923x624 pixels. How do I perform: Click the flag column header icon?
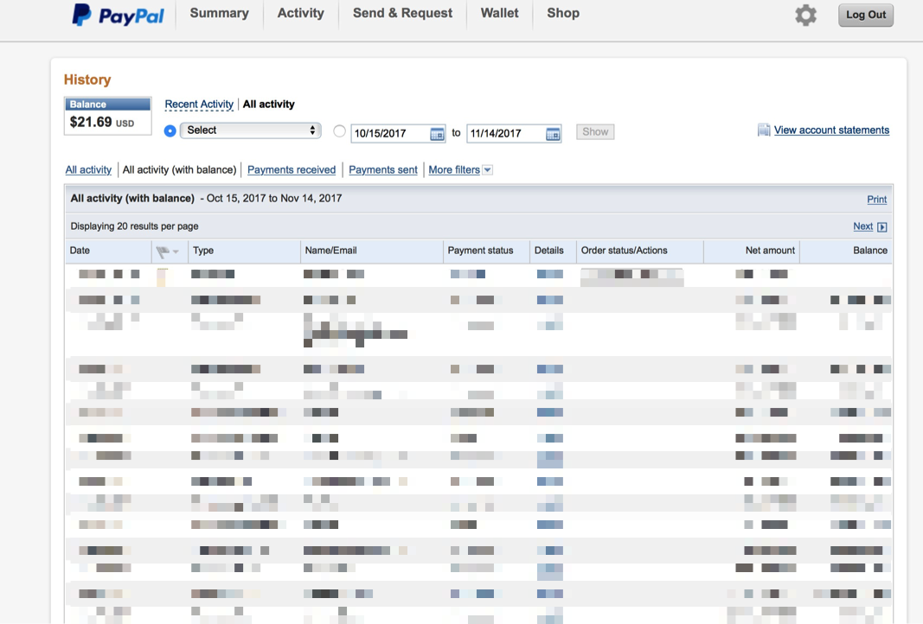[163, 252]
